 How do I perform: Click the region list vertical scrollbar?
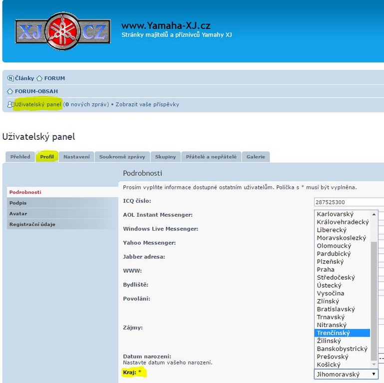tap(374, 300)
